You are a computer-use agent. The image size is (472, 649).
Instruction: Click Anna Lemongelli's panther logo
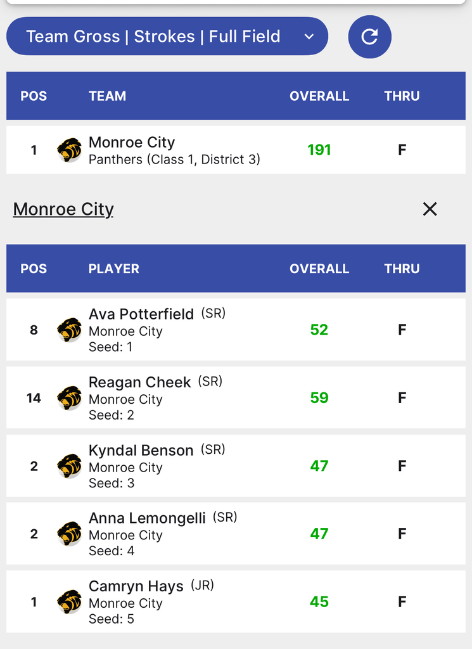[69, 534]
